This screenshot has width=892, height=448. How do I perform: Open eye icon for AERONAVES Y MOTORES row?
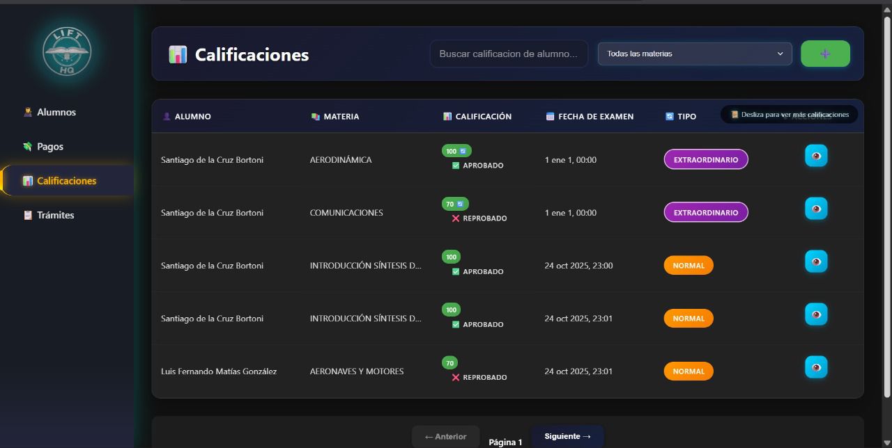coord(816,367)
